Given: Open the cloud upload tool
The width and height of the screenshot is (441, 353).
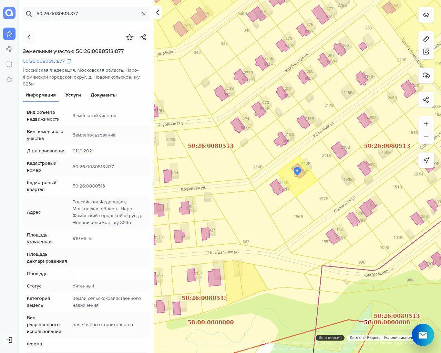Looking at the screenshot, I should click(x=426, y=75).
